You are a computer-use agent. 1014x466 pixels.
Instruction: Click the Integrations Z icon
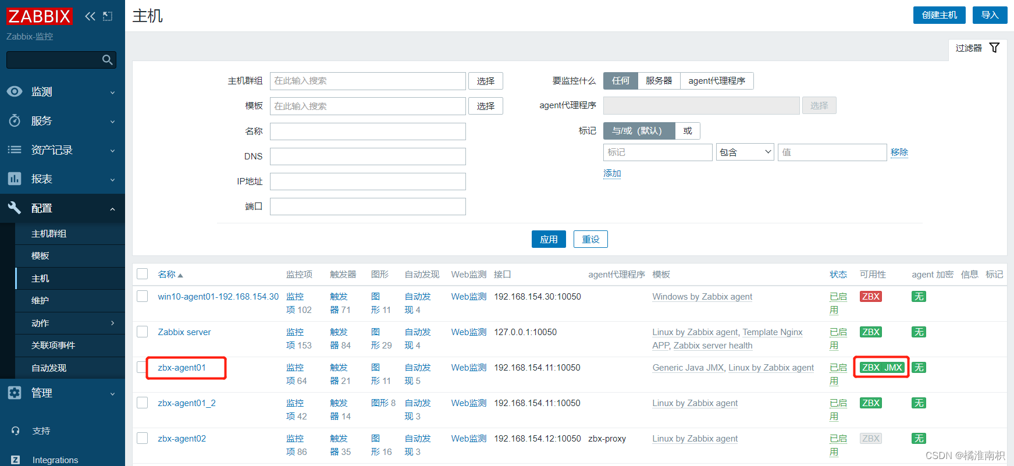[x=16, y=460]
